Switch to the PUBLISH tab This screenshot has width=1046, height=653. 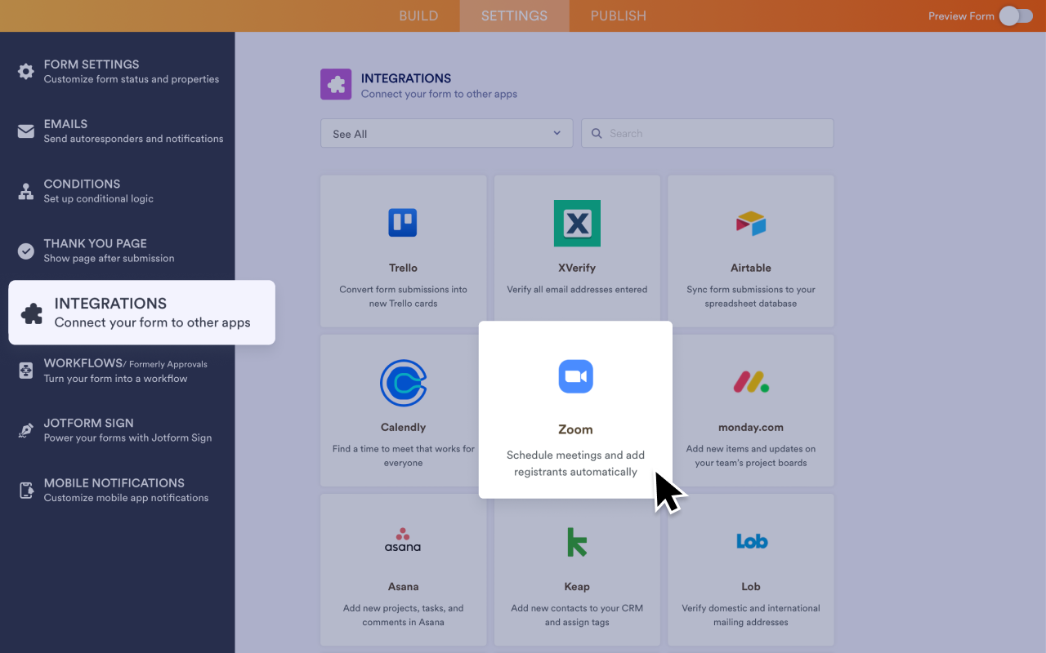click(618, 16)
